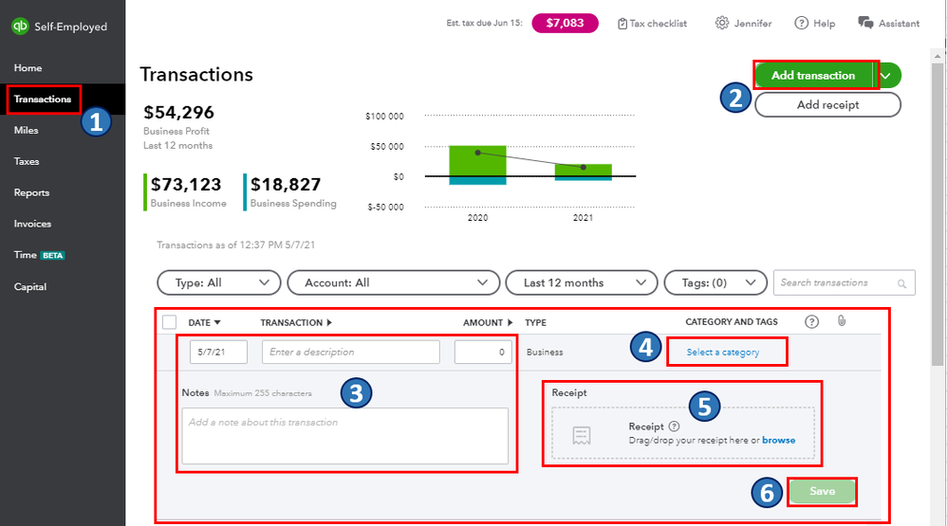This screenshot has height=526, width=947.
Task: Sort by the AMOUNT column header
Action: (x=488, y=323)
